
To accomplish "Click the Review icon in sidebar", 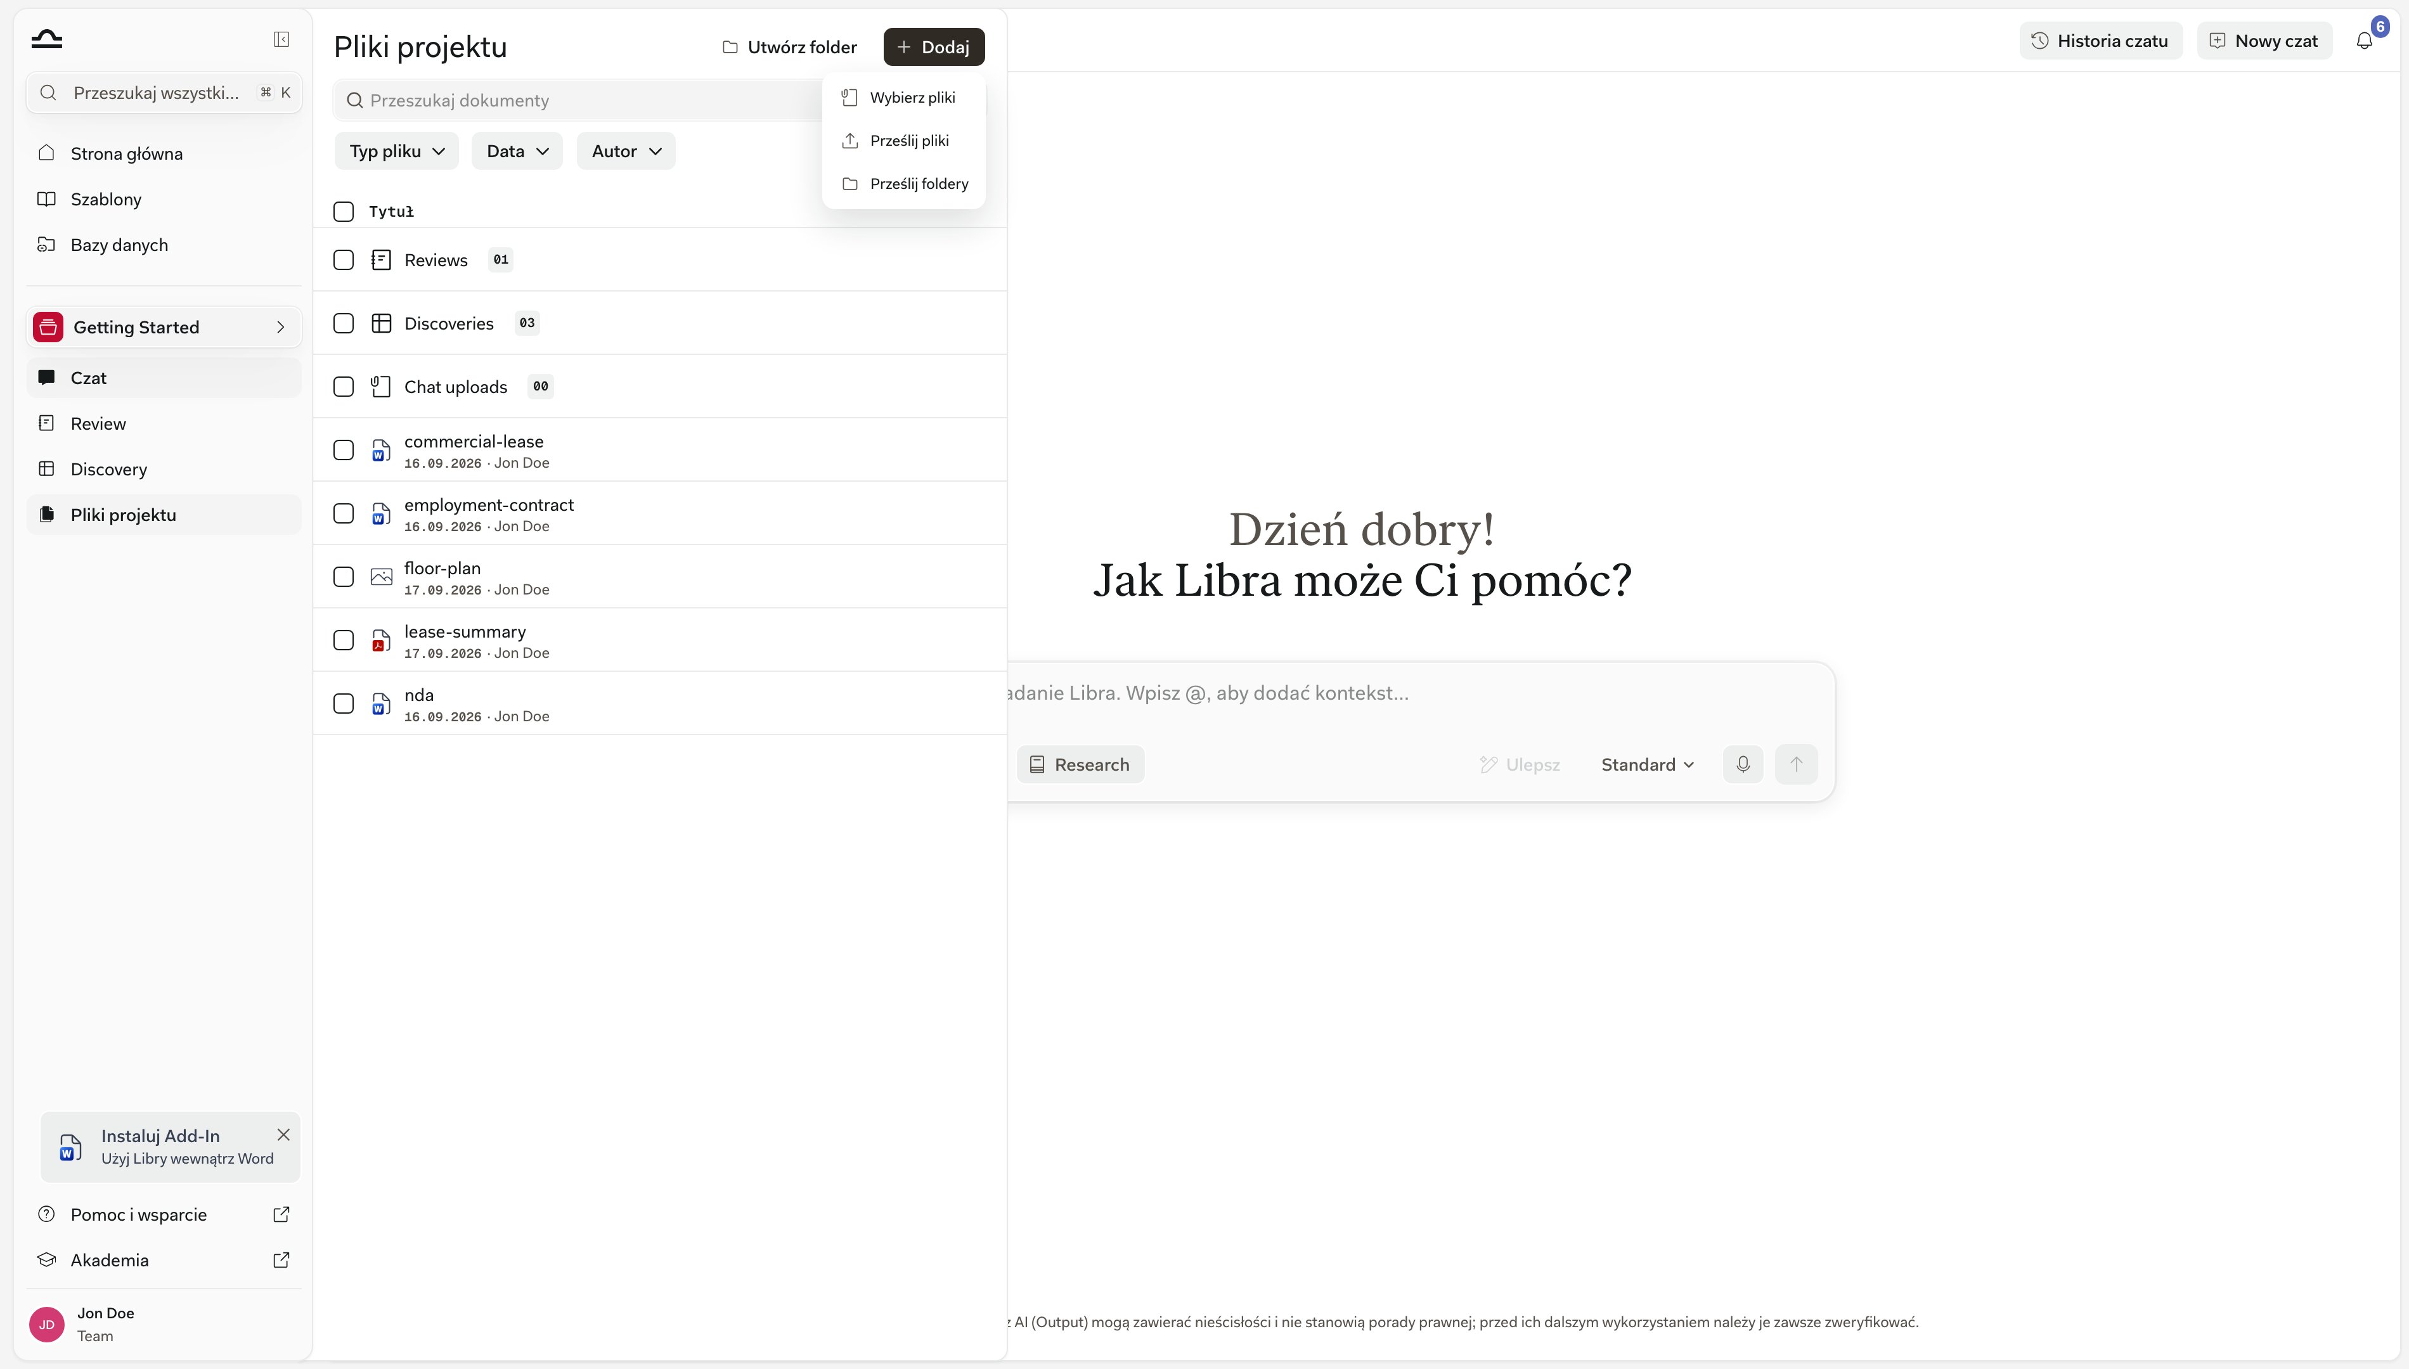I will (x=46, y=423).
